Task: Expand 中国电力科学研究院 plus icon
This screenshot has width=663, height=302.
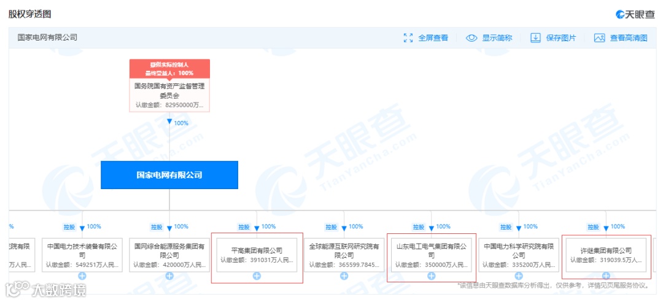Action: [519, 276]
